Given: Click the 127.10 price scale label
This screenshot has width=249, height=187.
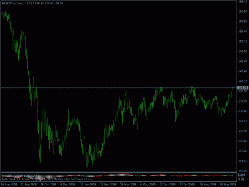Looking at the screenshot, I should tap(243, 121).
